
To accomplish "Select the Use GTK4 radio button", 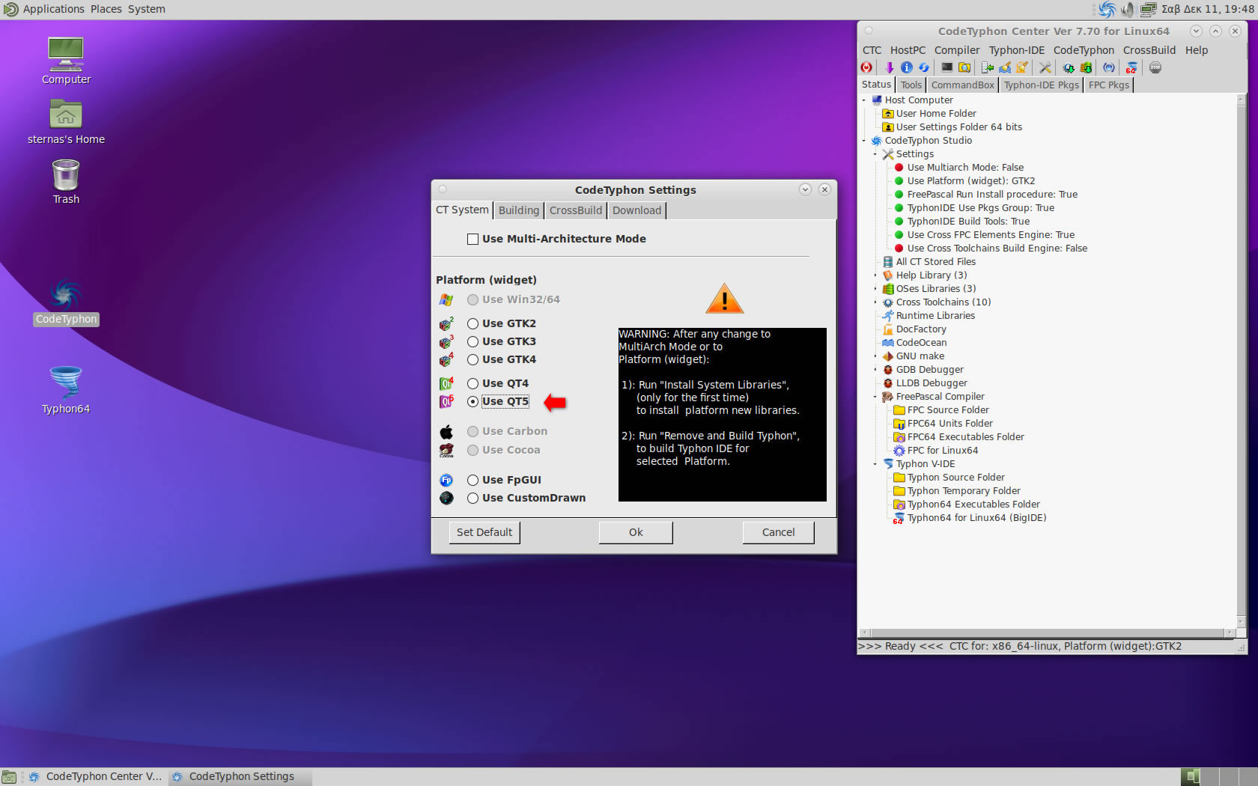I will pyautogui.click(x=472, y=359).
